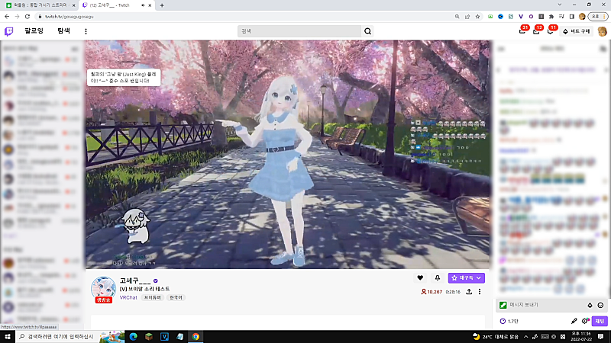
Task: Click the stream video player
Action: click(x=288, y=155)
